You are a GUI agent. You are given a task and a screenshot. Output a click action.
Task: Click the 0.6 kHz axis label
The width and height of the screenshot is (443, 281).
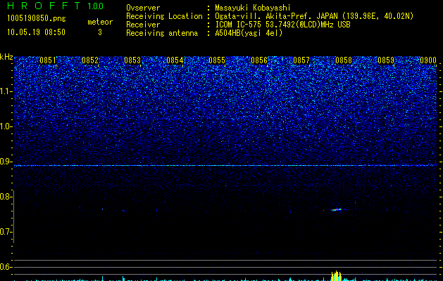6,267
